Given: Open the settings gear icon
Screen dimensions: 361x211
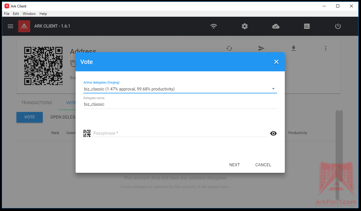Looking at the screenshot, I should 245,26.
